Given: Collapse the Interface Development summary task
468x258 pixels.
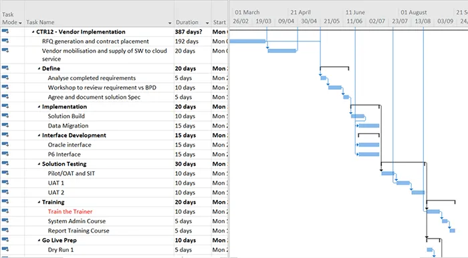Looking at the screenshot, I should [x=39, y=136].
